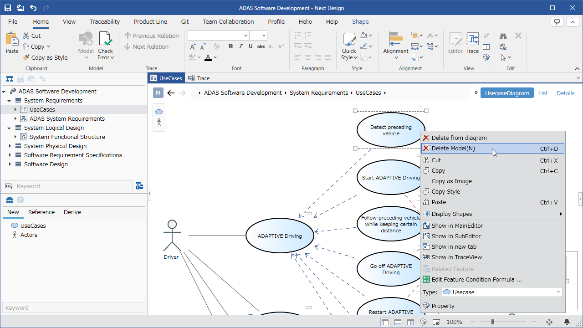This screenshot has width=583, height=328.
Task: Click the split editor layout icon in View group
Action: 486,46
